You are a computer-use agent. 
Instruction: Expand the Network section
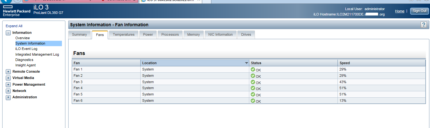pos(8,91)
